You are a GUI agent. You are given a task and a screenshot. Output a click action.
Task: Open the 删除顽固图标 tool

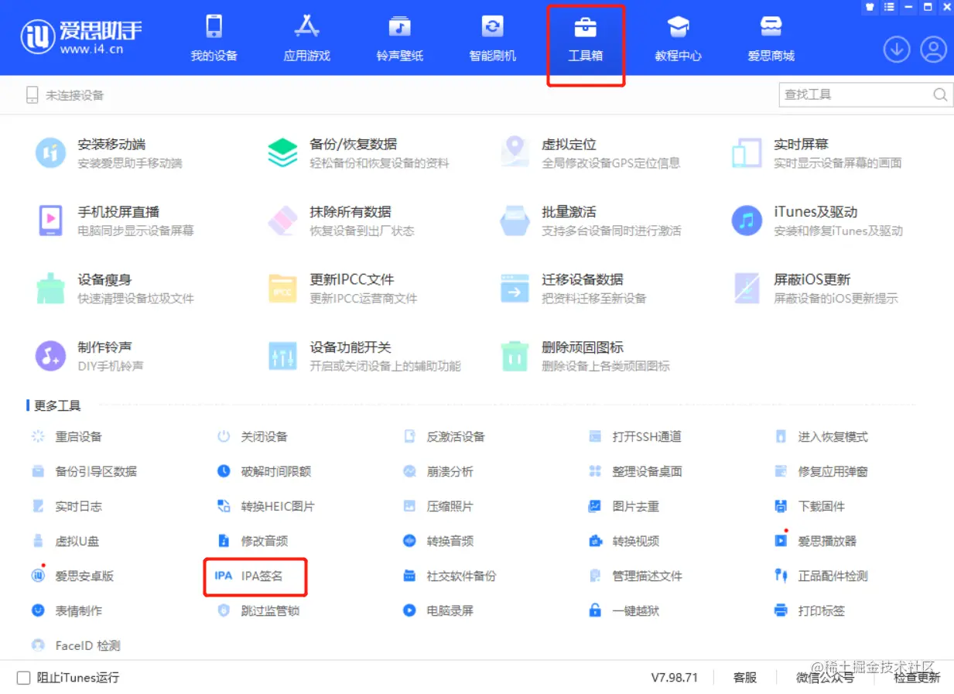[584, 356]
